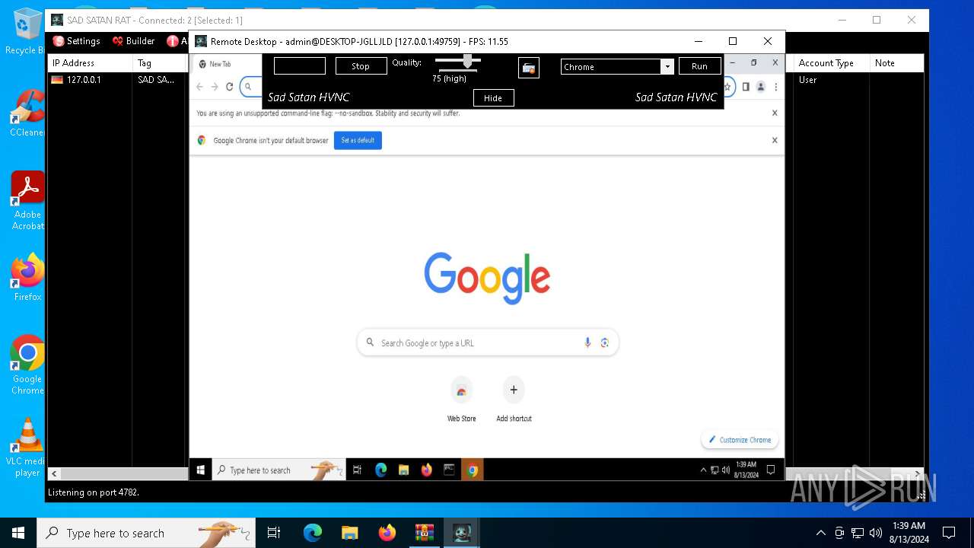Open the CCleaner desktop shortcut
The image size is (974, 548).
tap(27, 113)
